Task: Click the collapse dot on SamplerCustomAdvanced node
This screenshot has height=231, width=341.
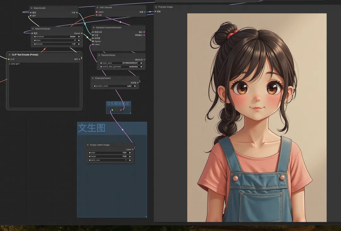Action: click(x=94, y=27)
